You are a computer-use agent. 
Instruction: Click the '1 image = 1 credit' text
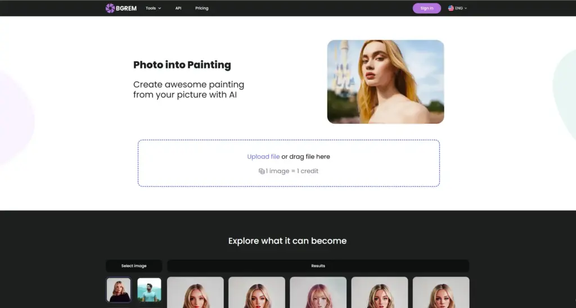coord(292,171)
